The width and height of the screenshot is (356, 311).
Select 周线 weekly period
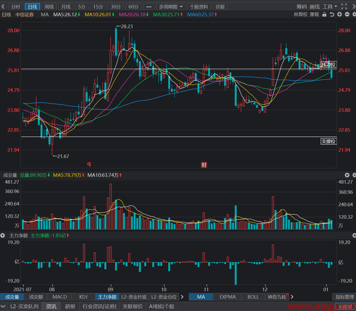click(49, 7)
